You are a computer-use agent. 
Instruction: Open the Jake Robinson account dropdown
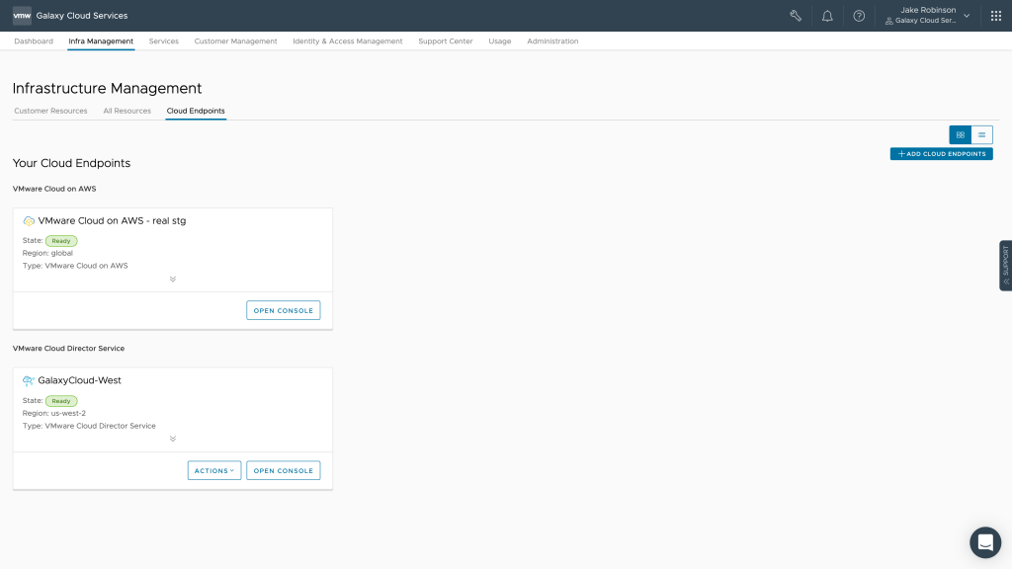pyautogui.click(x=929, y=16)
